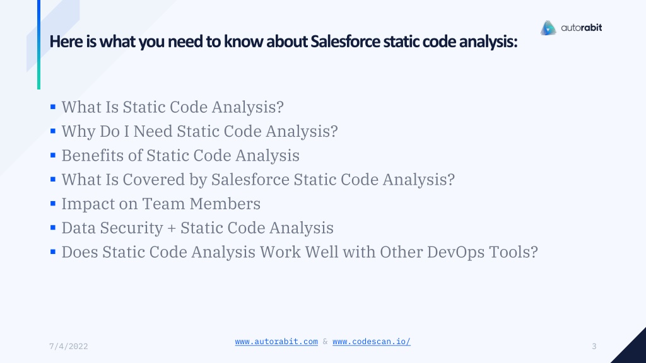Click the blue bullet before 'Benefits of Static'
This screenshot has width=646, height=363.
tap(53, 155)
